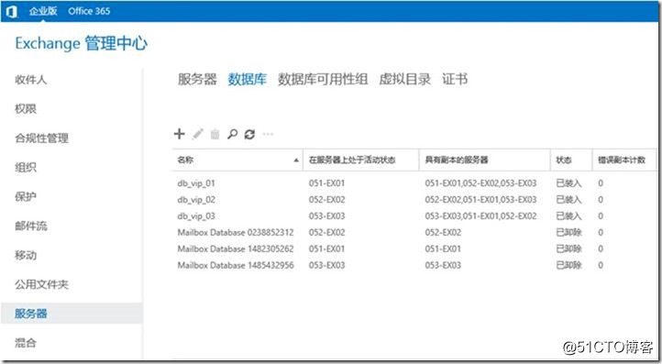Click Exchange 管理中心 title
The image size is (662, 364).
[82, 43]
